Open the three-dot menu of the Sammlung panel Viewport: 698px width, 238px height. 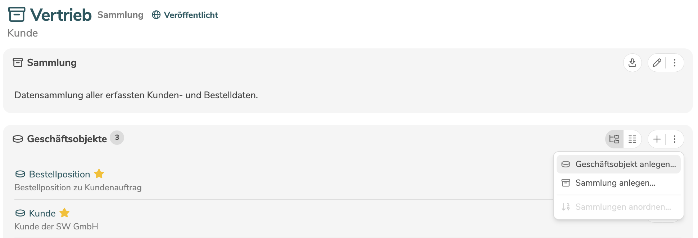tap(675, 63)
